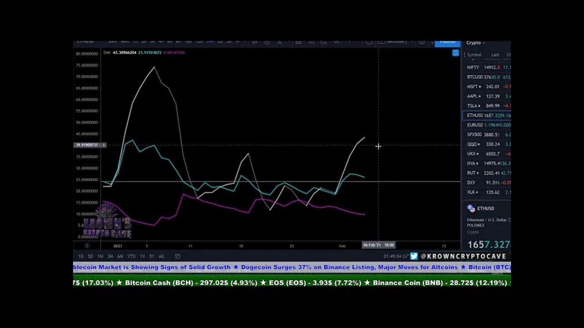Click the ETHUSD flag icon in the details panel
The height and width of the screenshot is (328, 584).
tap(471, 208)
